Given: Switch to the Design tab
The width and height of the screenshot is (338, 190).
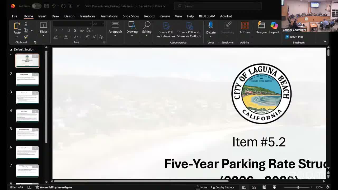Looking at the screenshot, I should [69, 16].
